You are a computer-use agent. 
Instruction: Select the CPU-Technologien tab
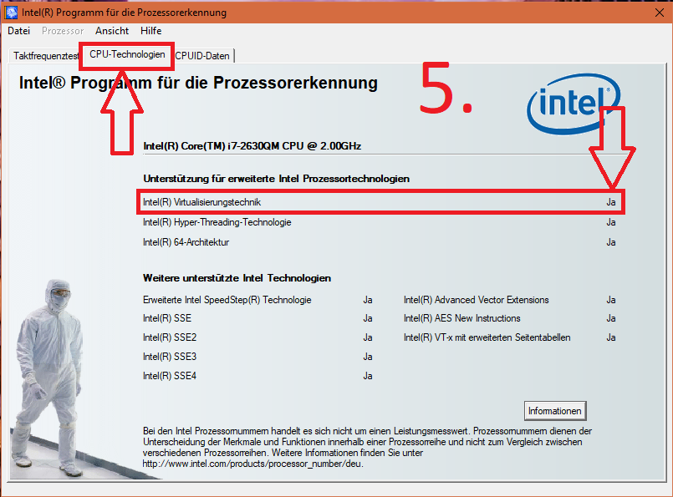pyautogui.click(x=127, y=54)
